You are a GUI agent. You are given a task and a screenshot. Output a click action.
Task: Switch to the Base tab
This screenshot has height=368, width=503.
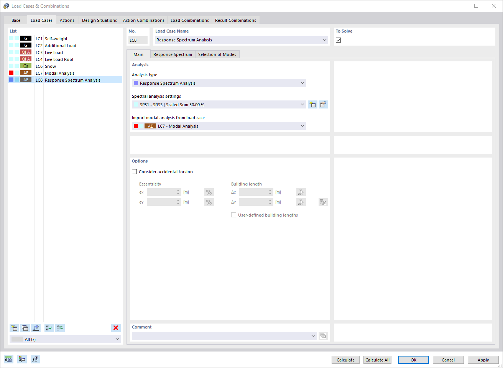tap(16, 20)
